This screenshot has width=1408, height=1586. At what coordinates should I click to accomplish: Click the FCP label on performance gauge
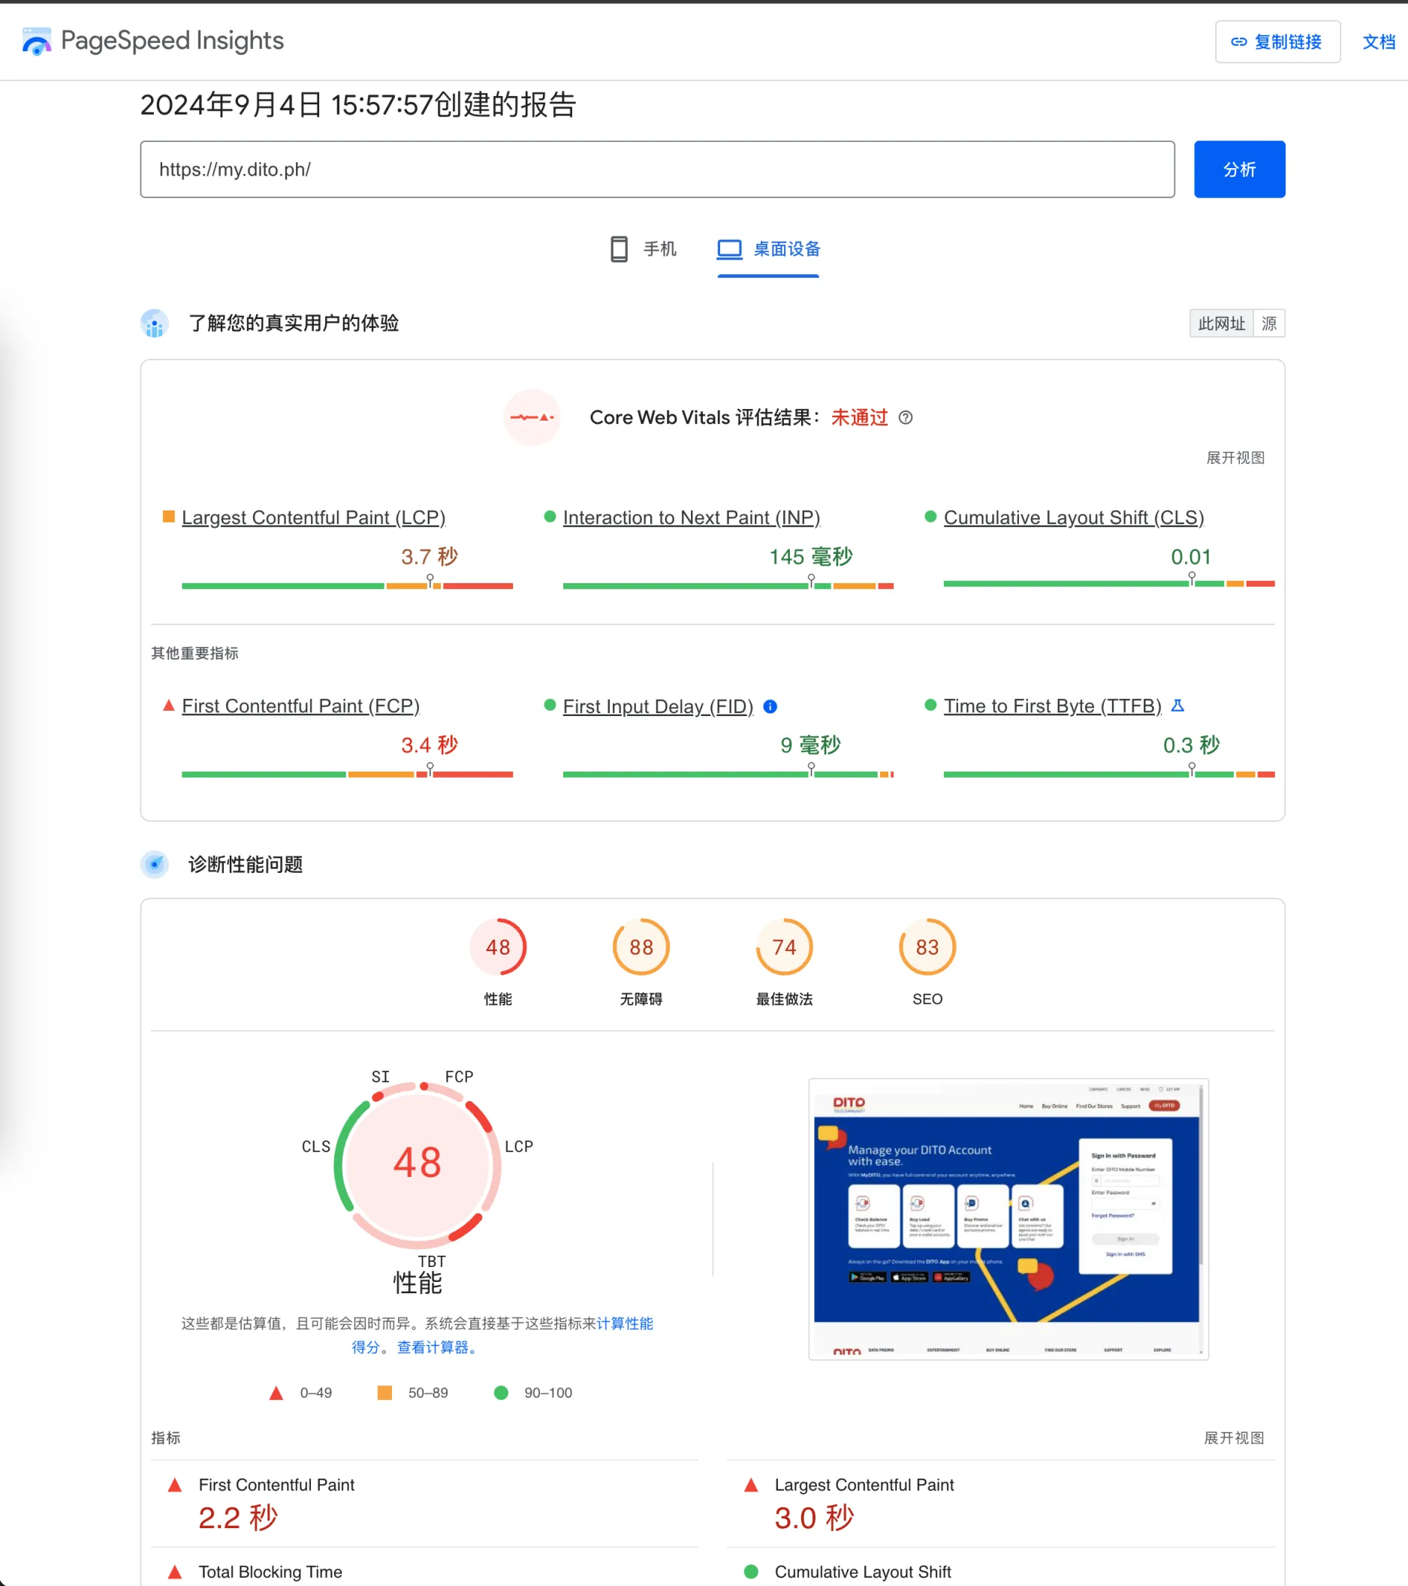click(459, 1077)
